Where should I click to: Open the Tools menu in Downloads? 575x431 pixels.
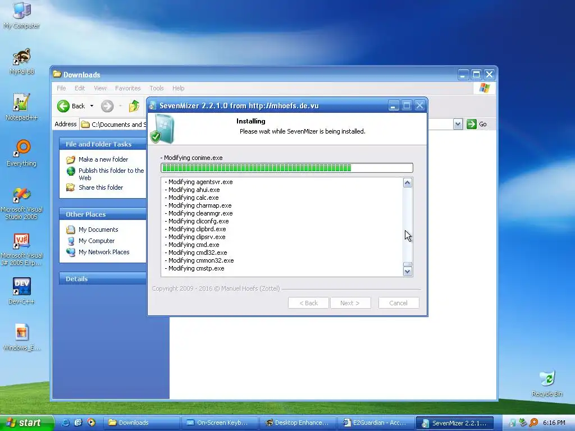pos(156,88)
